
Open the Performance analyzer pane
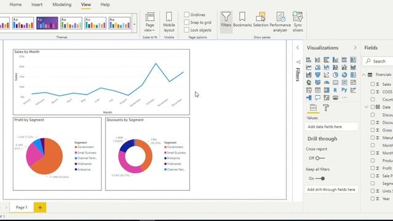pyautogui.click(x=280, y=22)
